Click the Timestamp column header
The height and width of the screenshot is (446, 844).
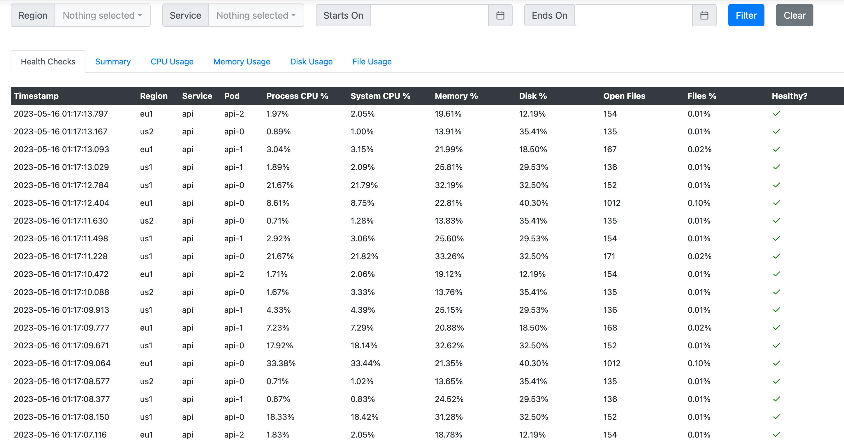[x=36, y=96]
